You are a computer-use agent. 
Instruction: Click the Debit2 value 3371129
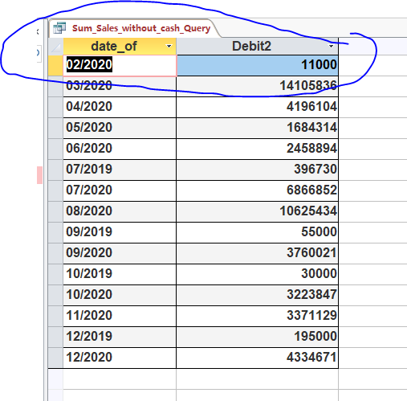pos(257,316)
